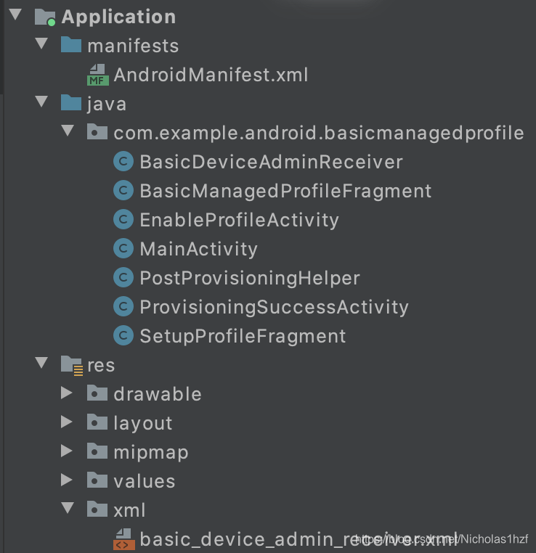Expand the drawable folder arrow

click(66, 393)
